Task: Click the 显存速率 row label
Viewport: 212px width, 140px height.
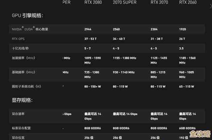Action: click(x=18, y=114)
